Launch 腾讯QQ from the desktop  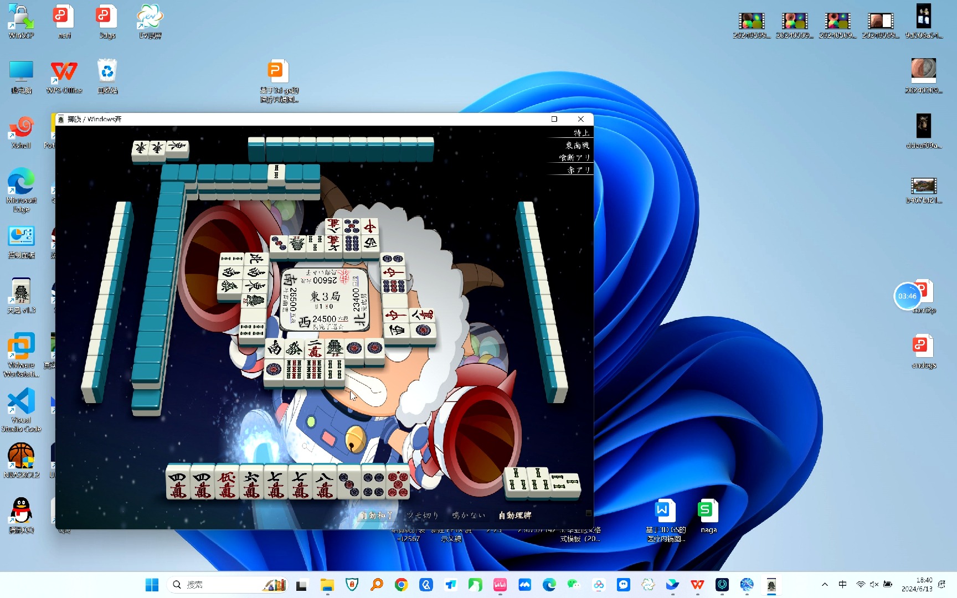point(21,515)
